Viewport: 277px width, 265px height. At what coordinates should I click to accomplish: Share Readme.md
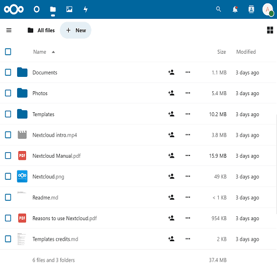click(x=171, y=197)
